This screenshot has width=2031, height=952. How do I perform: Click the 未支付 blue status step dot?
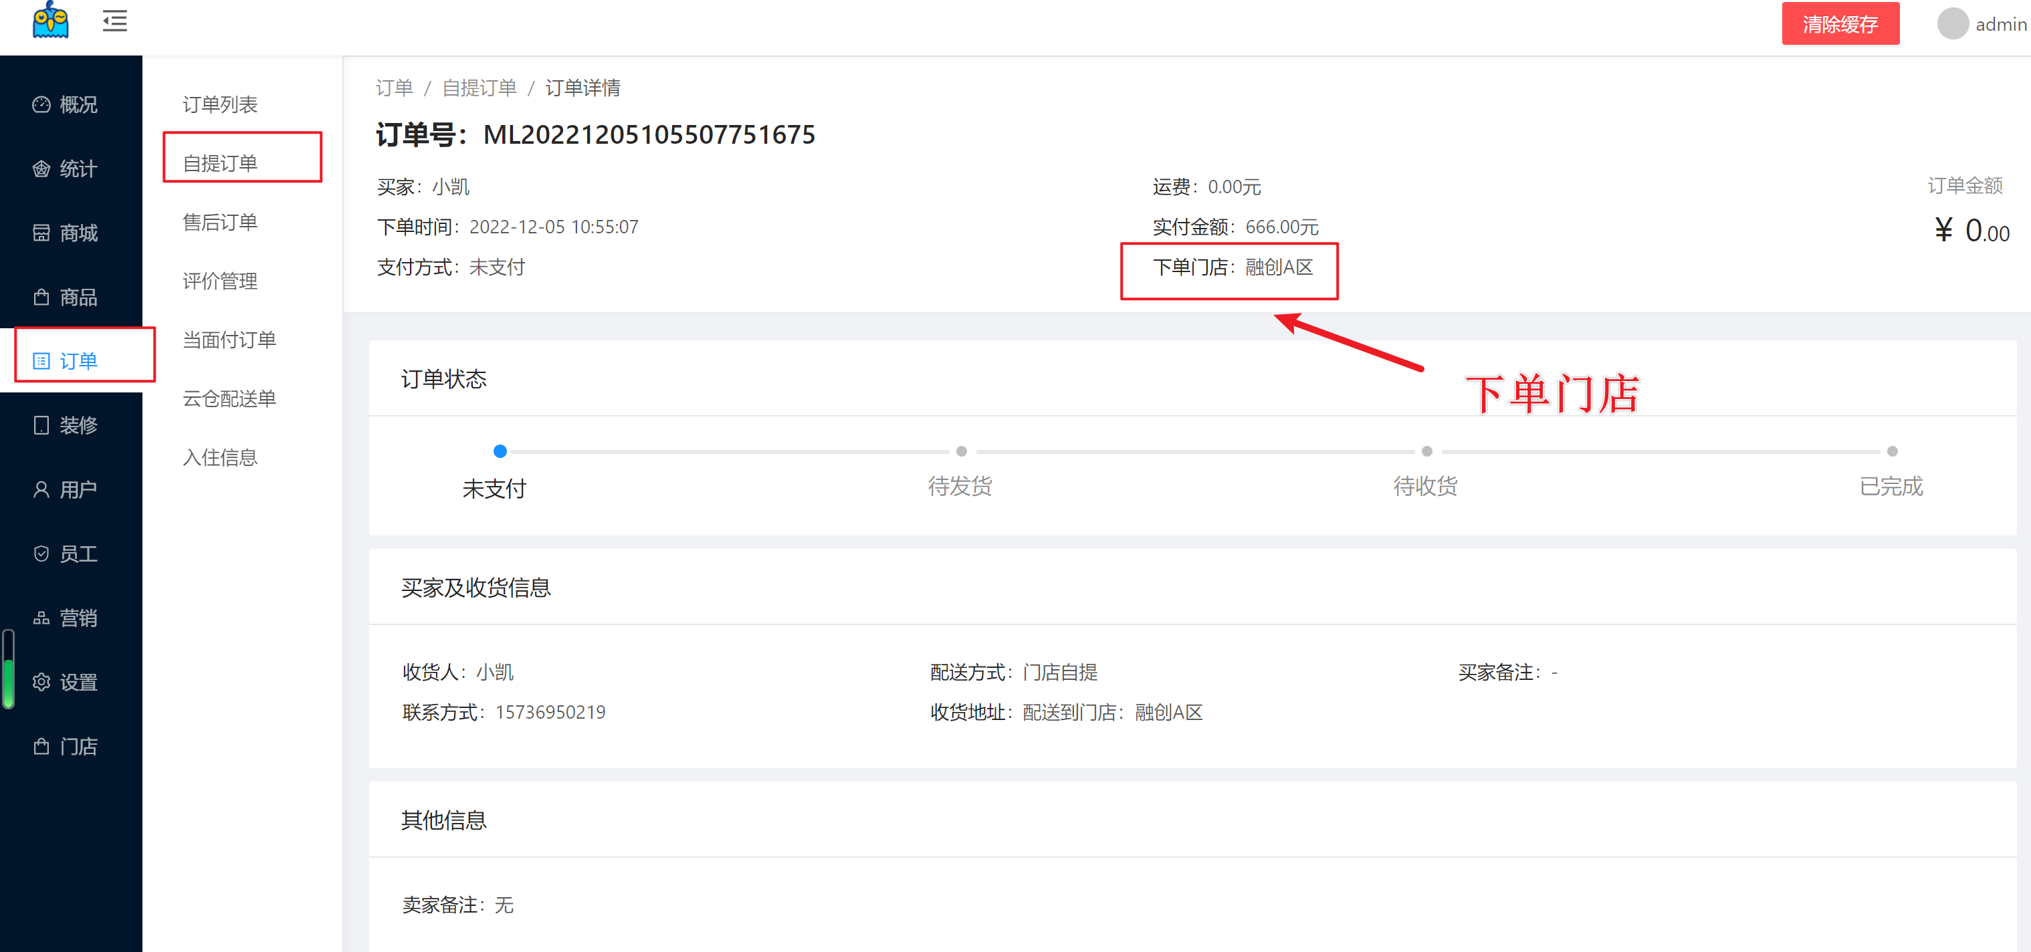500,451
